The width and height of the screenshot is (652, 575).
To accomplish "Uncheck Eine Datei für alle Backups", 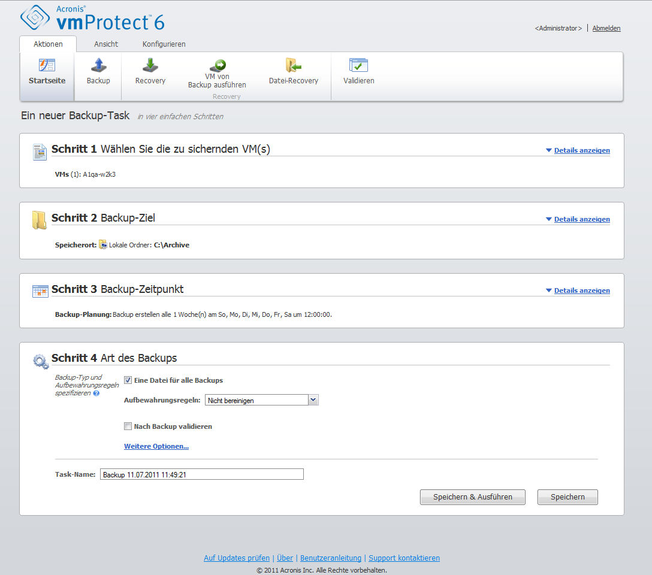I will pyautogui.click(x=128, y=380).
